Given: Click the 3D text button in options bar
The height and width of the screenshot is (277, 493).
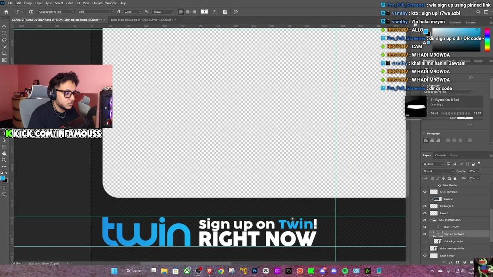Looking at the screenshot, I should [x=235, y=12].
